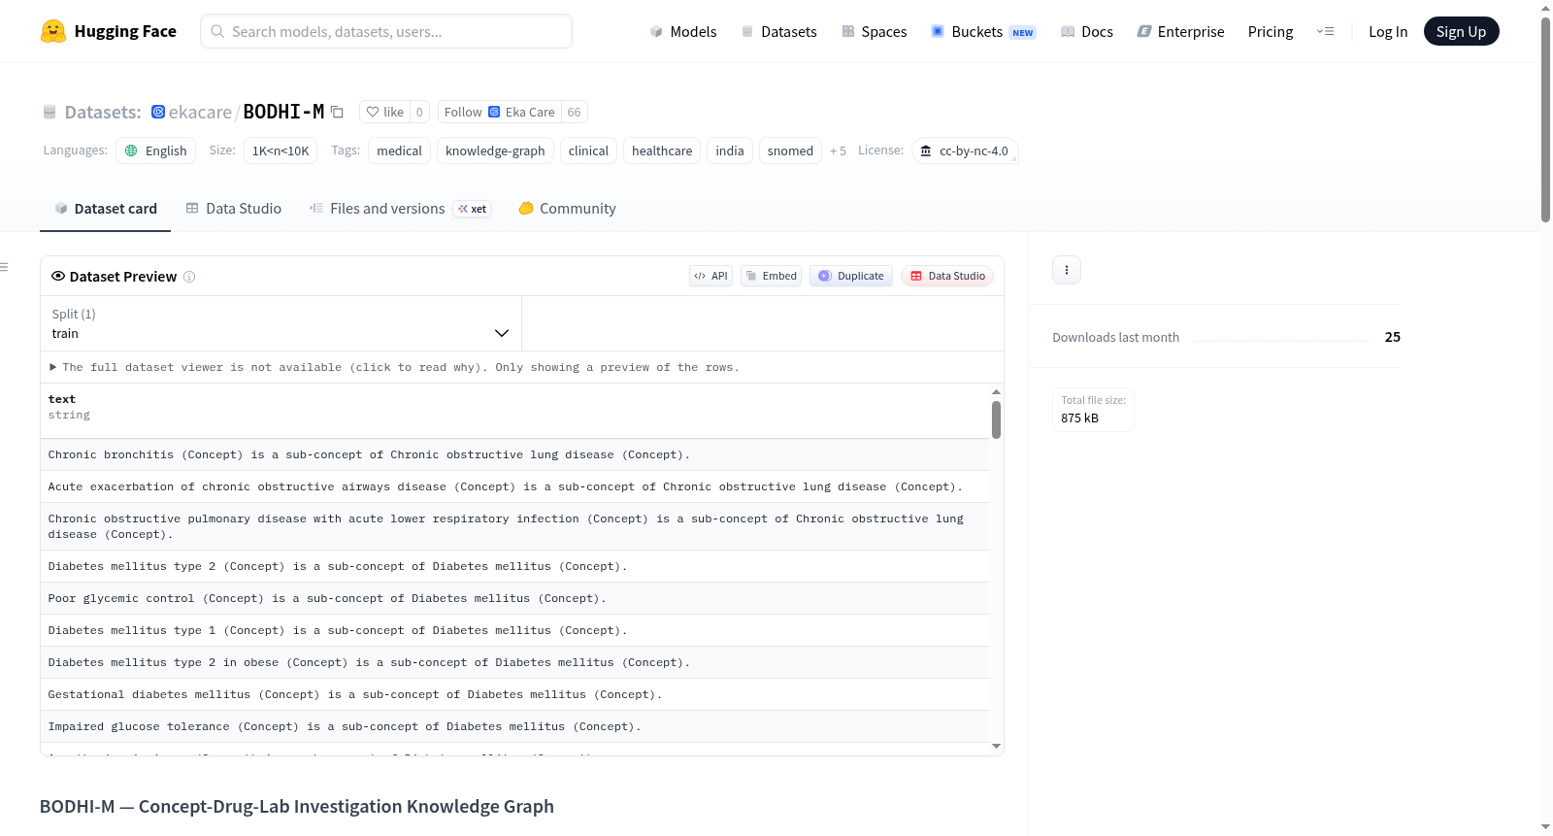Click the BODHI-M Knowledge Graph heading

pos(297,806)
